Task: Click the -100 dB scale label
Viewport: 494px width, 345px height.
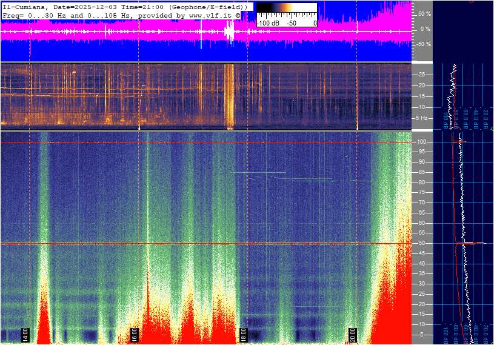Action: click(267, 23)
